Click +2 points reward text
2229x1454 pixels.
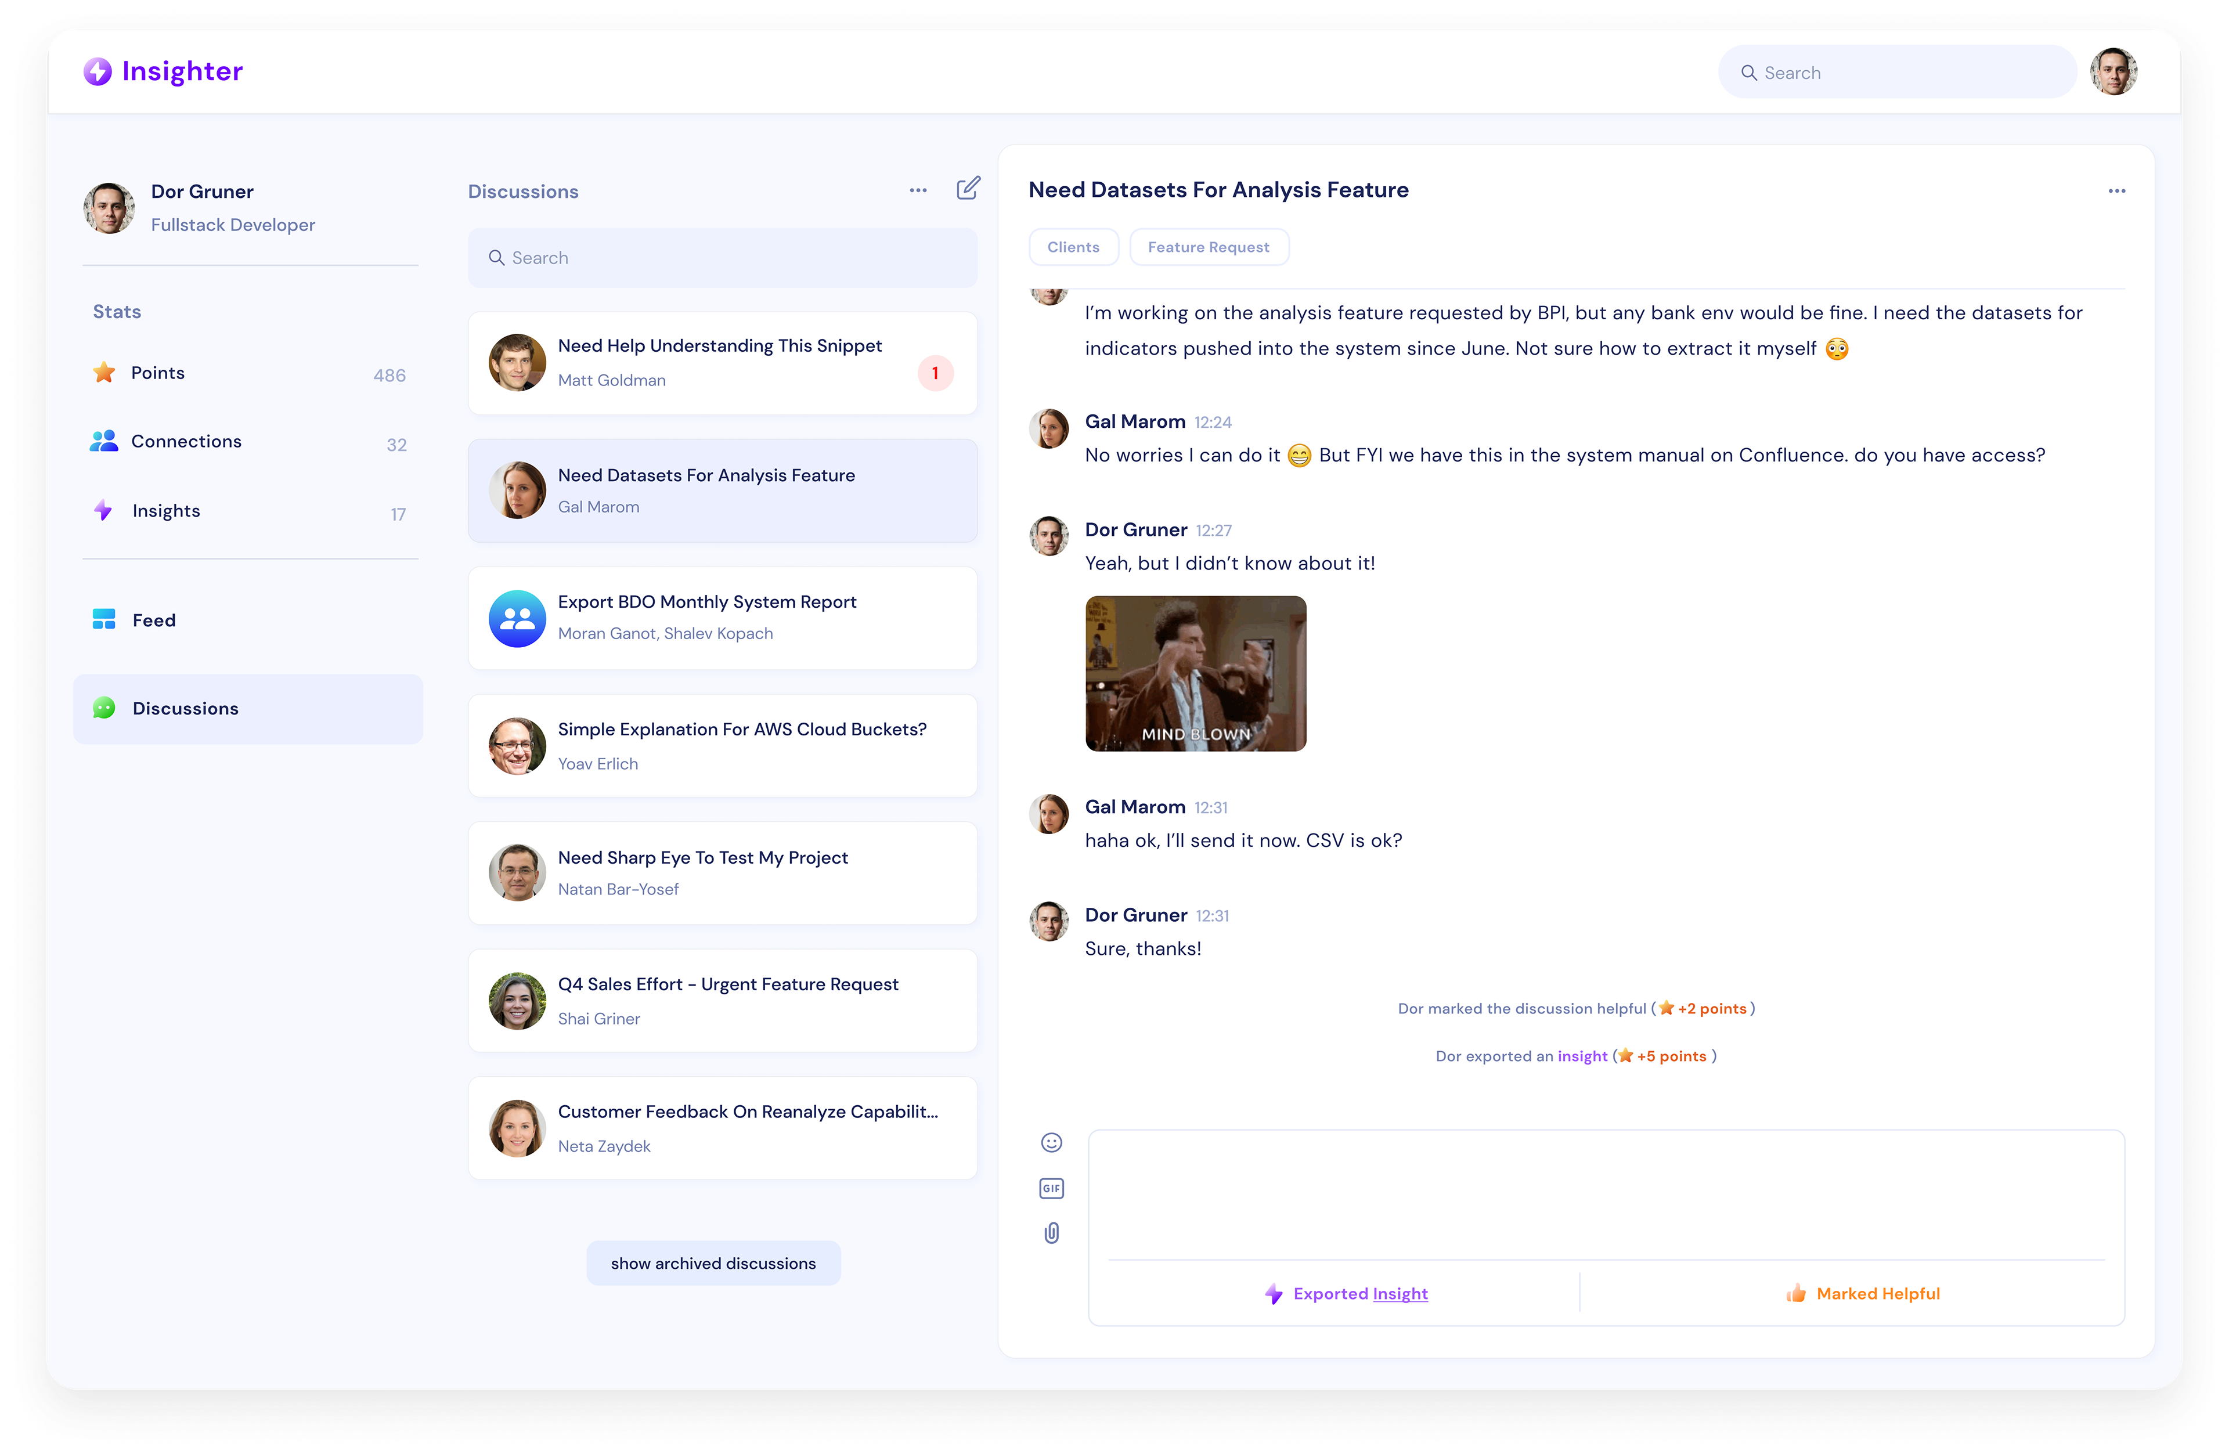click(x=1712, y=1008)
